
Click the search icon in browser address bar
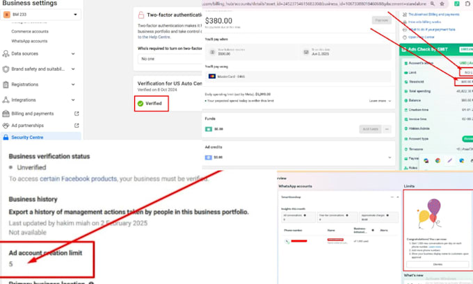tap(433, 3)
